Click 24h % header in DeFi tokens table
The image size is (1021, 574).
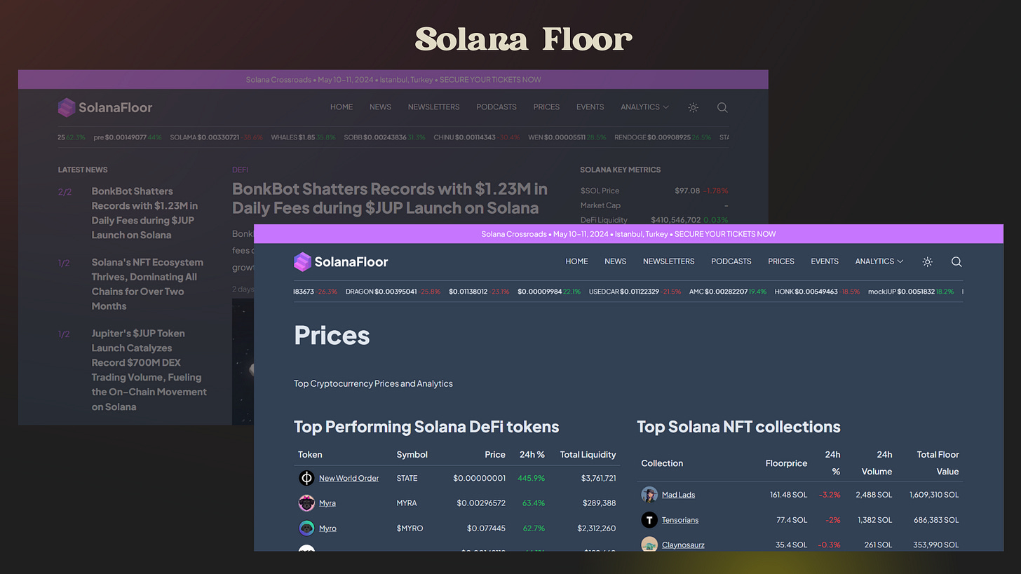tap(532, 454)
